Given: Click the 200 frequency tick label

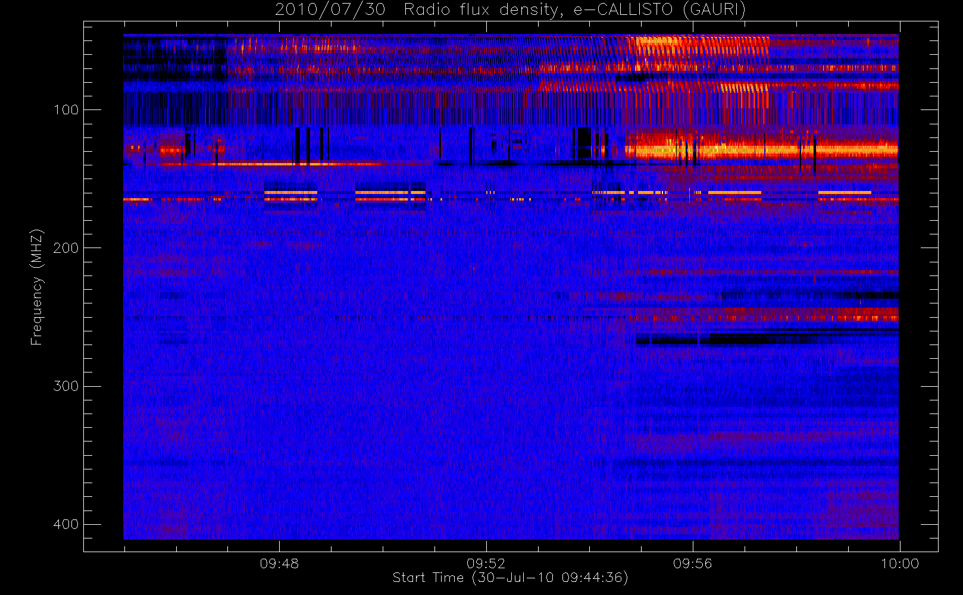Looking at the screenshot, I should coord(66,248).
